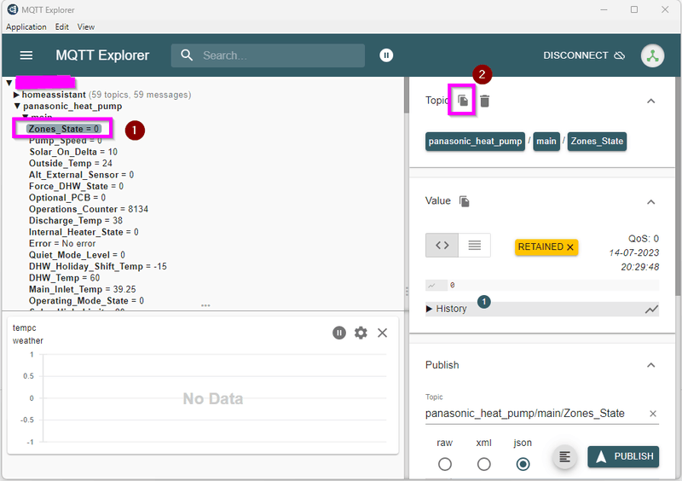The image size is (682, 481).
Task: Click the DISCONNECT button
Action: click(x=583, y=55)
